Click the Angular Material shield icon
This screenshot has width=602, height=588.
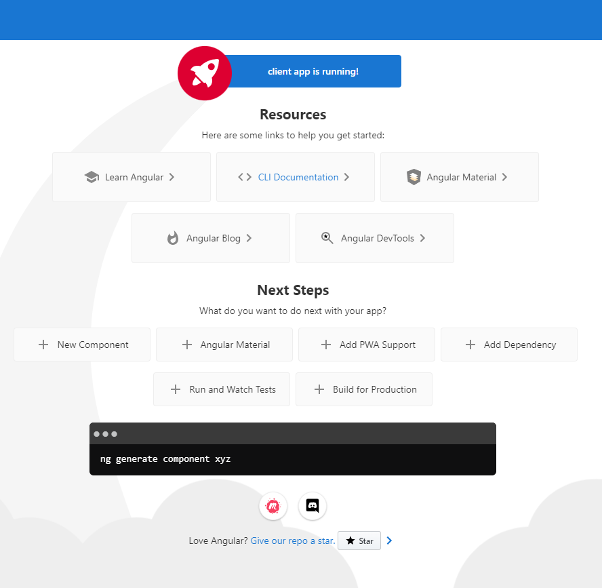pos(414,177)
